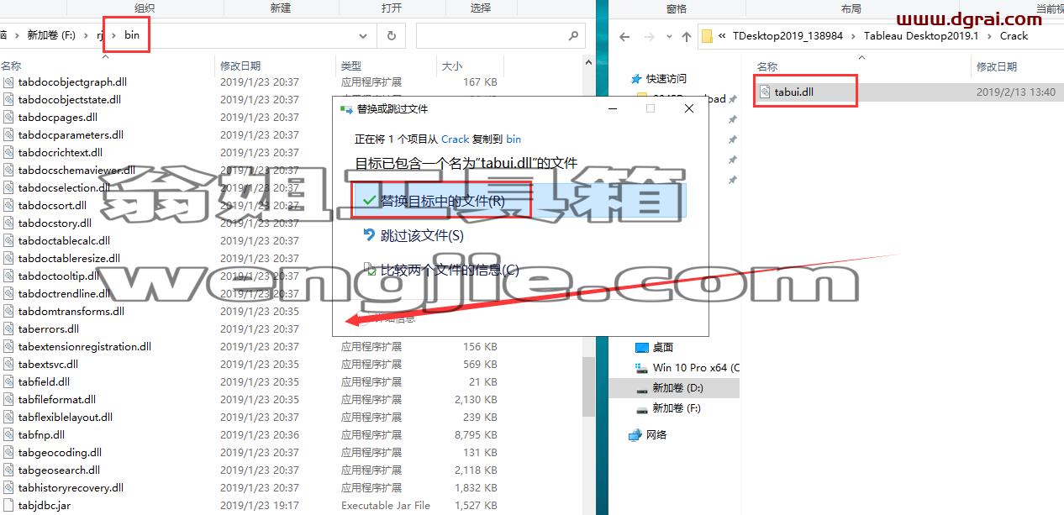Click the Network icon in right sidebar
Viewport: 1064px width, 515px height.
point(635,434)
